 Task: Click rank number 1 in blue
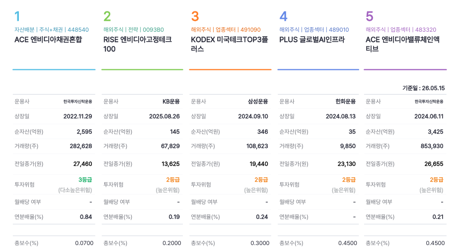pos(17,16)
